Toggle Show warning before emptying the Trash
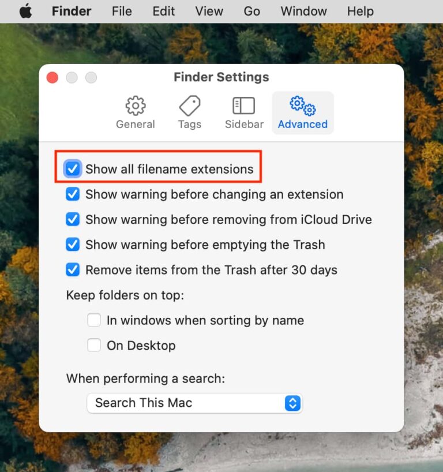This screenshot has height=472, width=443. click(x=73, y=245)
